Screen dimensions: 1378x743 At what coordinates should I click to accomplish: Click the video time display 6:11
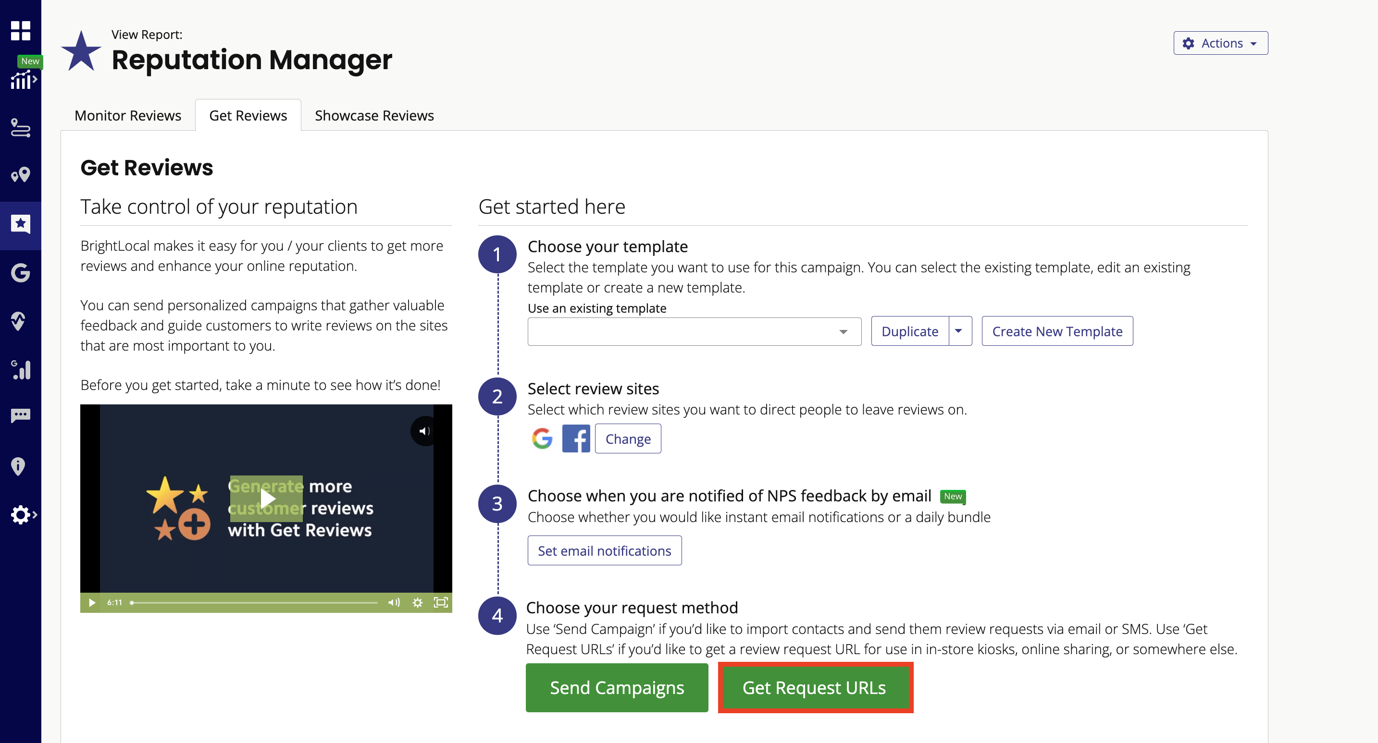[x=114, y=602]
